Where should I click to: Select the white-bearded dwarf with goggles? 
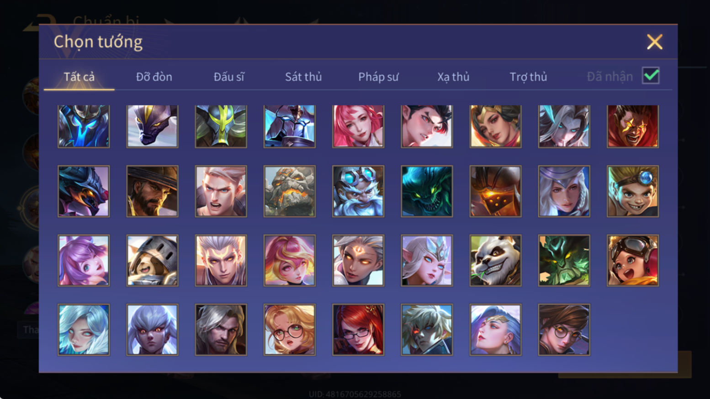tap(358, 191)
